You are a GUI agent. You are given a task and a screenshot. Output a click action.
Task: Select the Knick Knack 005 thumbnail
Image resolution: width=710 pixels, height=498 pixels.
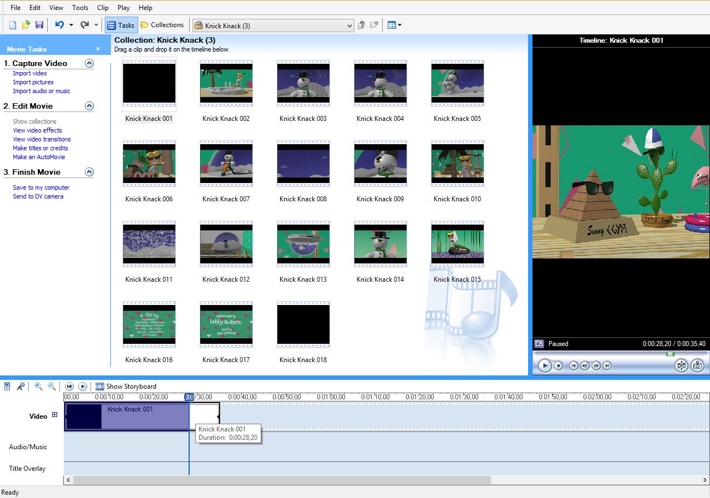457,84
